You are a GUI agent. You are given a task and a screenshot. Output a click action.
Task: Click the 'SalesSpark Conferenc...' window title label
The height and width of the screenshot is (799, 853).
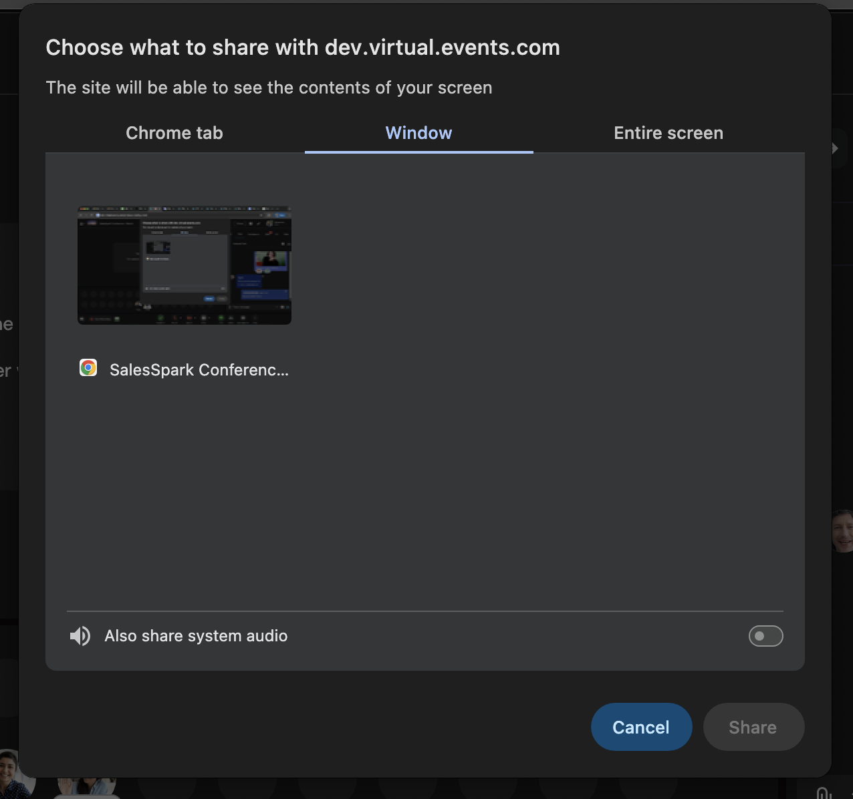coord(199,370)
